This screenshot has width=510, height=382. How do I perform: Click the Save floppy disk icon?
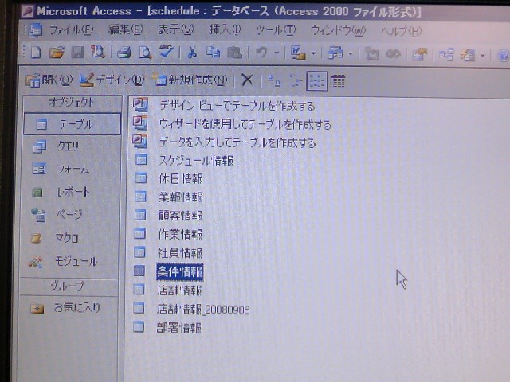[x=77, y=53]
